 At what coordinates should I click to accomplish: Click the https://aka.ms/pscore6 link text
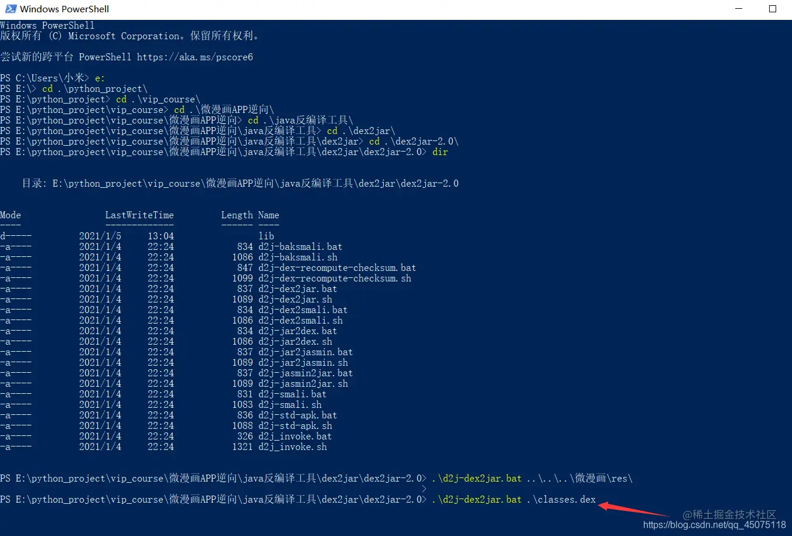[195, 57]
